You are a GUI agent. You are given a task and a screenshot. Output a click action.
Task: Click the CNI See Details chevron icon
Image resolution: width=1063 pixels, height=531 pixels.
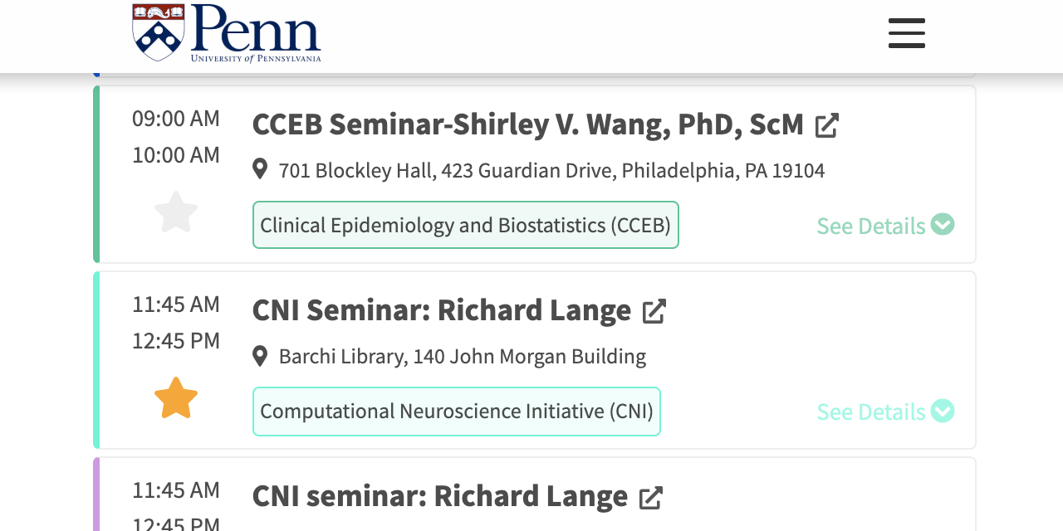click(x=943, y=411)
